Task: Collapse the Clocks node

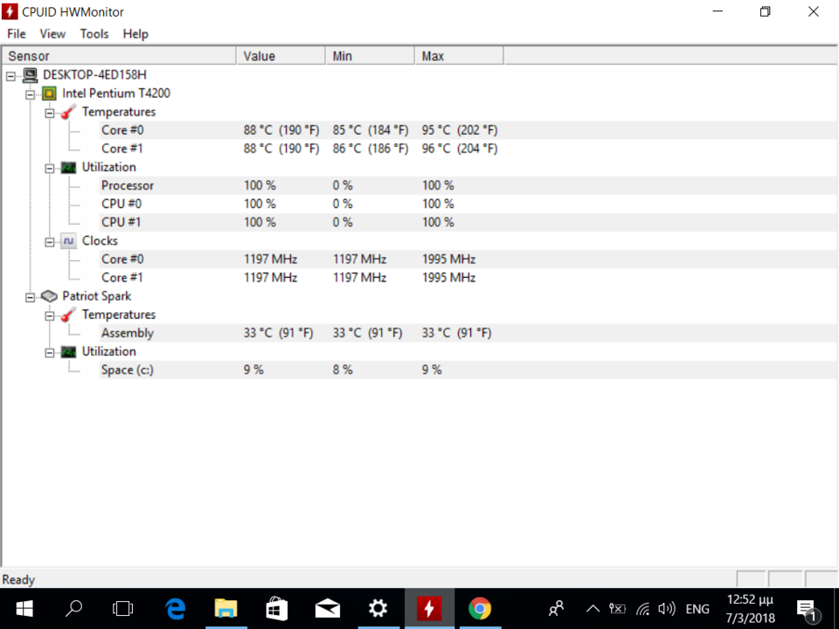Action: 50,242
